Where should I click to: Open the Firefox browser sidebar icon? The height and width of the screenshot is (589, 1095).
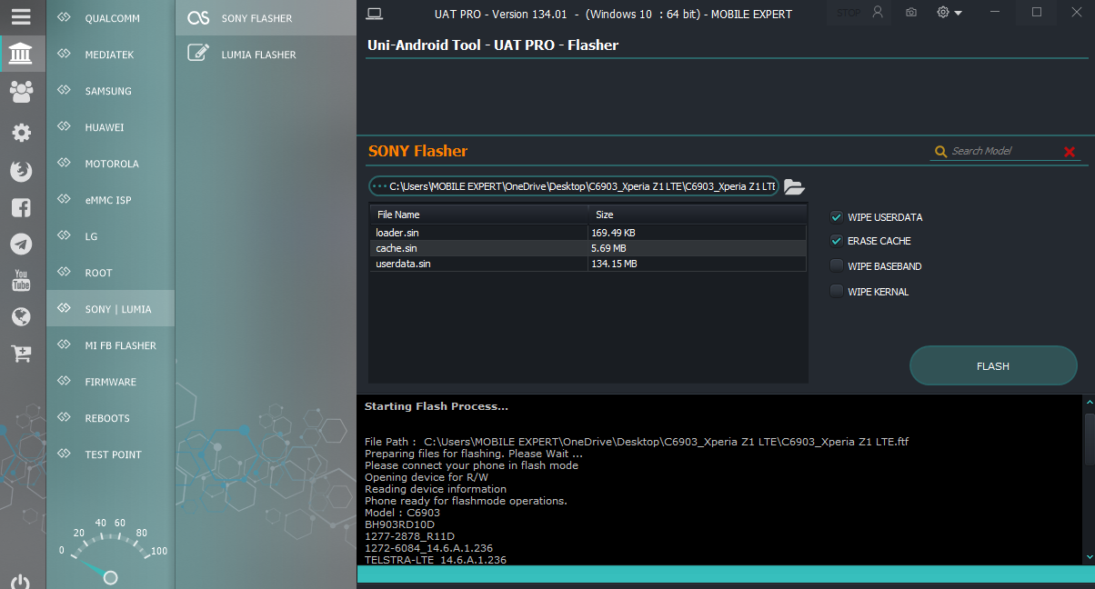(x=21, y=170)
